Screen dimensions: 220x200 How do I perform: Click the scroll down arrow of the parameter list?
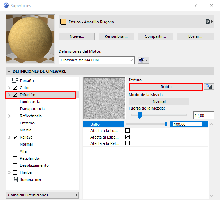point(212,196)
